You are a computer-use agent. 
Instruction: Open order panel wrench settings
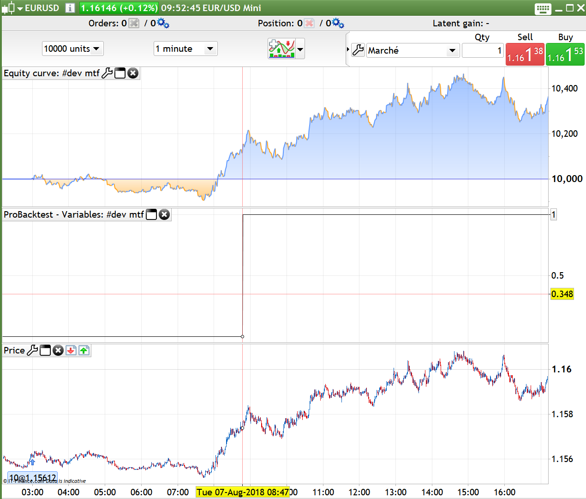click(x=358, y=50)
